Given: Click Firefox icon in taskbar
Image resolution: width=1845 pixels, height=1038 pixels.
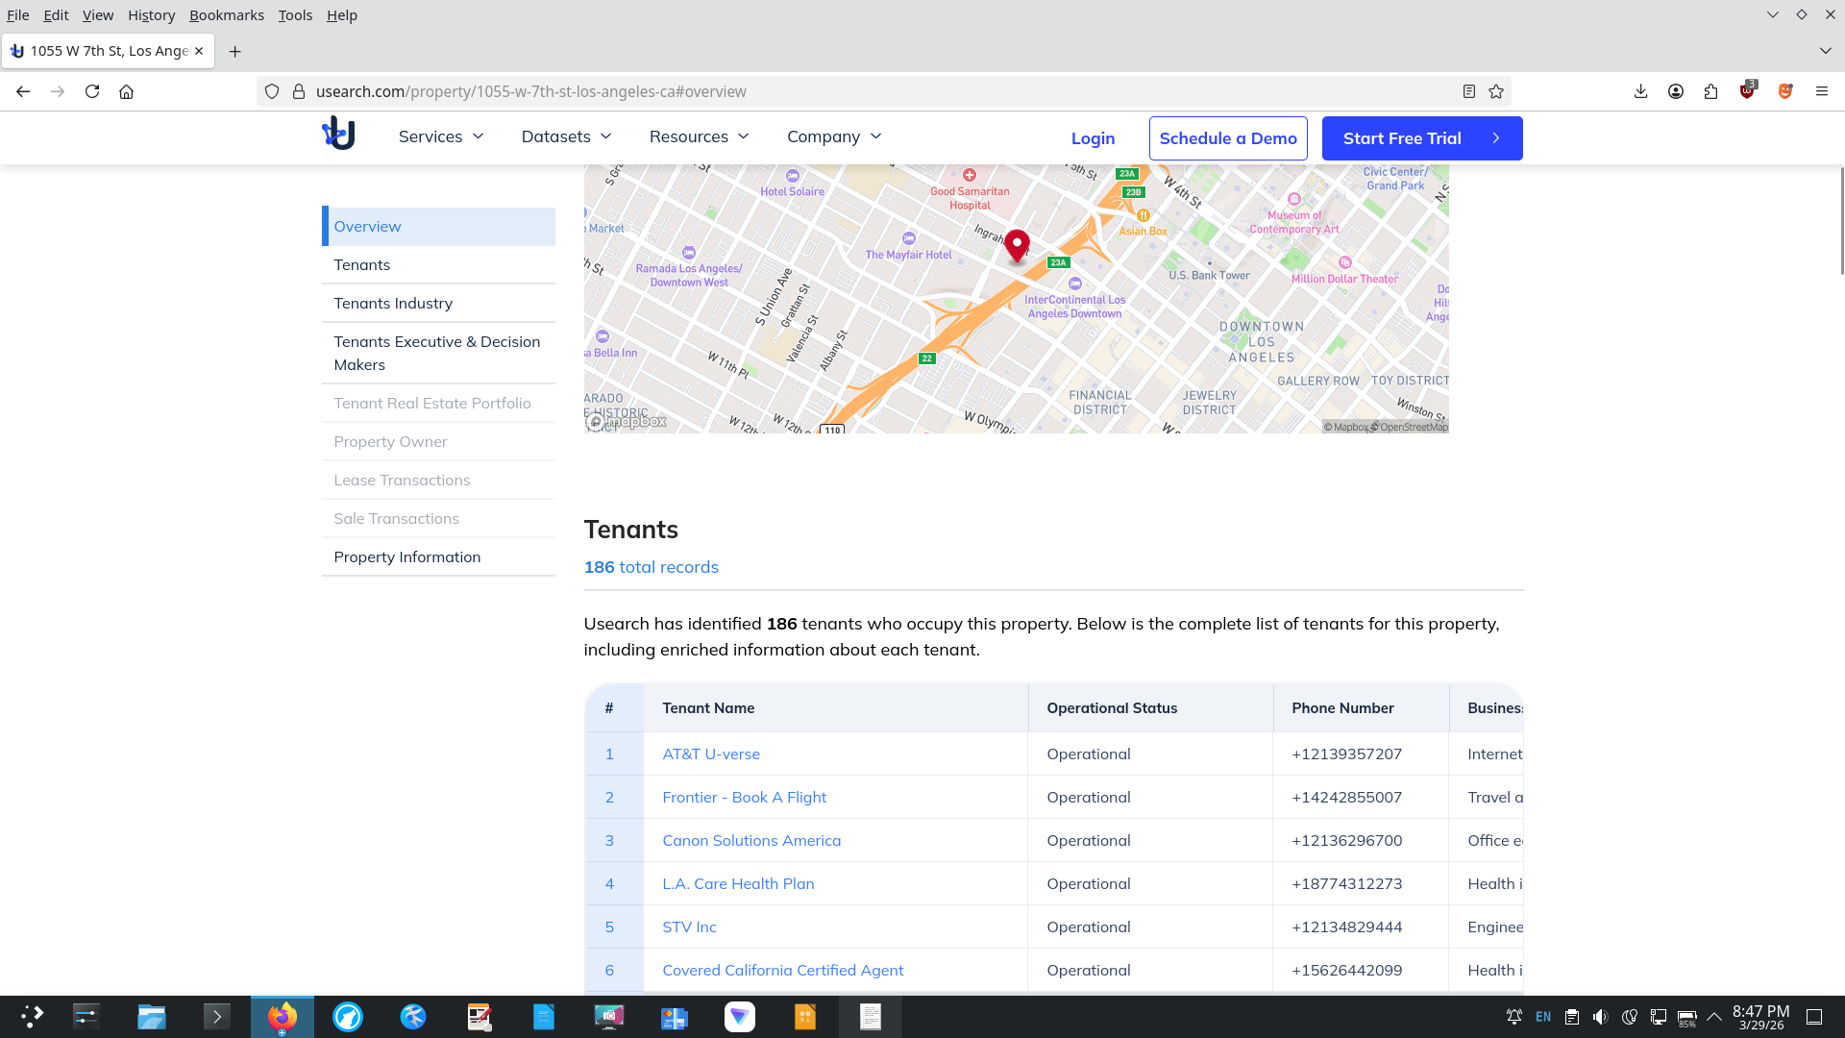Looking at the screenshot, I should [283, 1017].
